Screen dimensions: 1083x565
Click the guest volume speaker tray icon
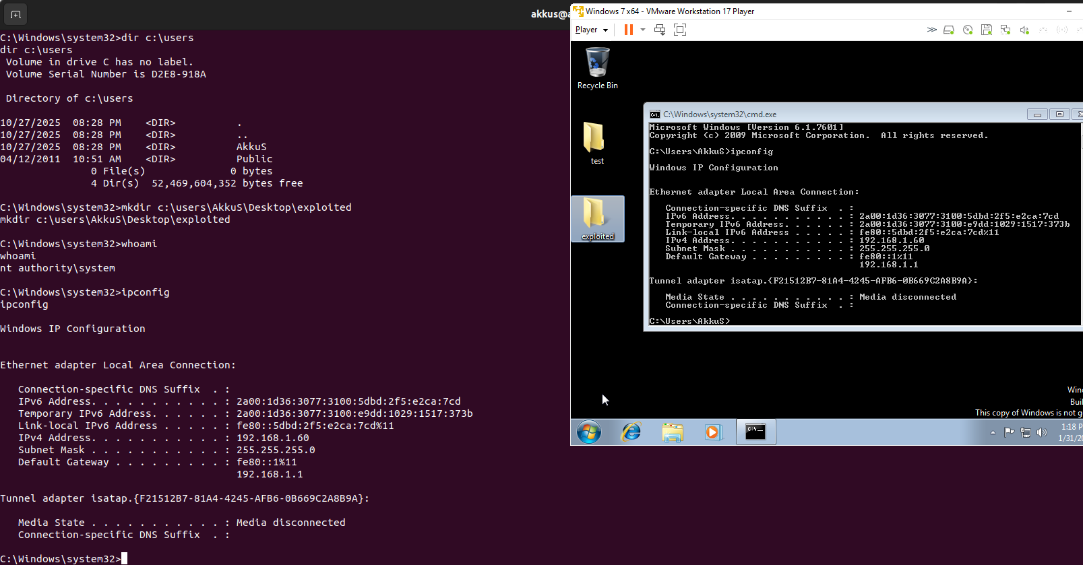click(x=1042, y=432)
